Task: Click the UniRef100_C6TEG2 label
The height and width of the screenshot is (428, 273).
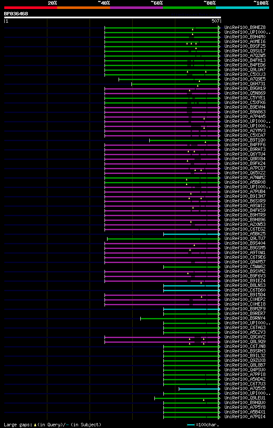Action: coord(245,229)
